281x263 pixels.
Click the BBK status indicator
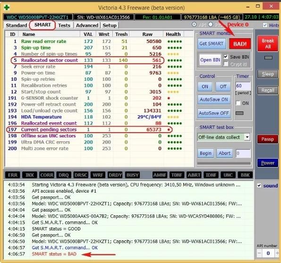pyautogui.click(x=245, y=175)
